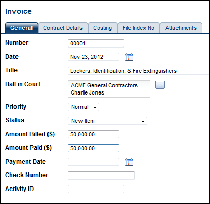Viewport: 210px width, 204px height.
Task: Go to the Attachments tab
Action: [x=181, y=28]
